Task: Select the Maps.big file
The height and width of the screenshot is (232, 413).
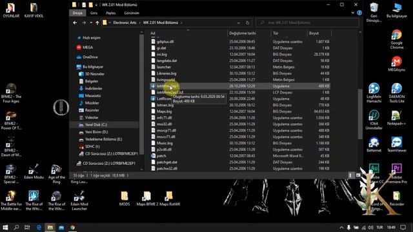Action: point(164,111)
